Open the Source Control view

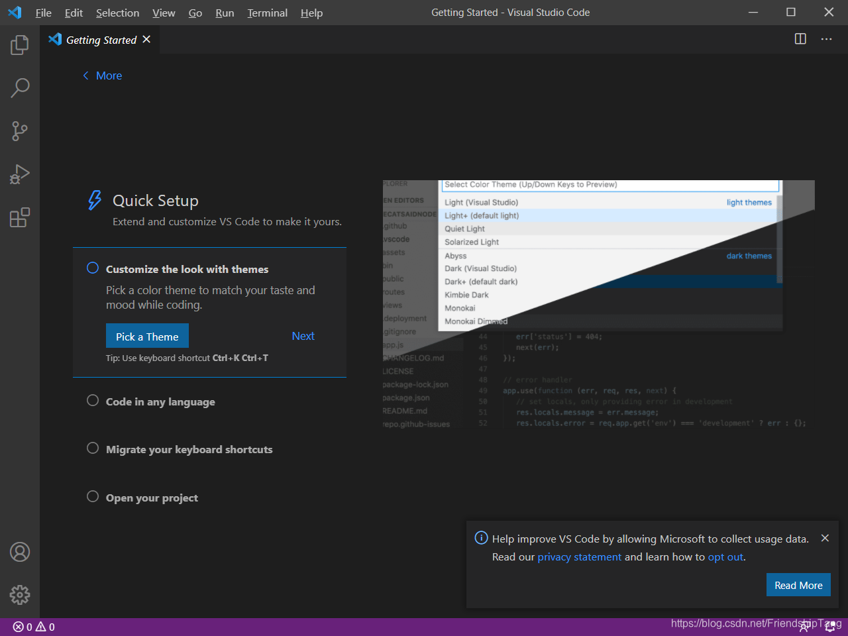[20, 131]
